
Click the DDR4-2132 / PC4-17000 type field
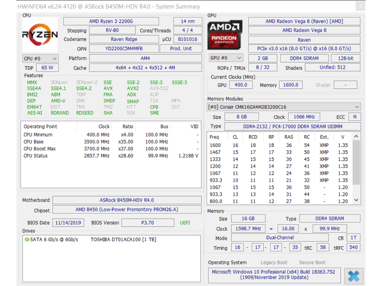click(x=292, y=127)
